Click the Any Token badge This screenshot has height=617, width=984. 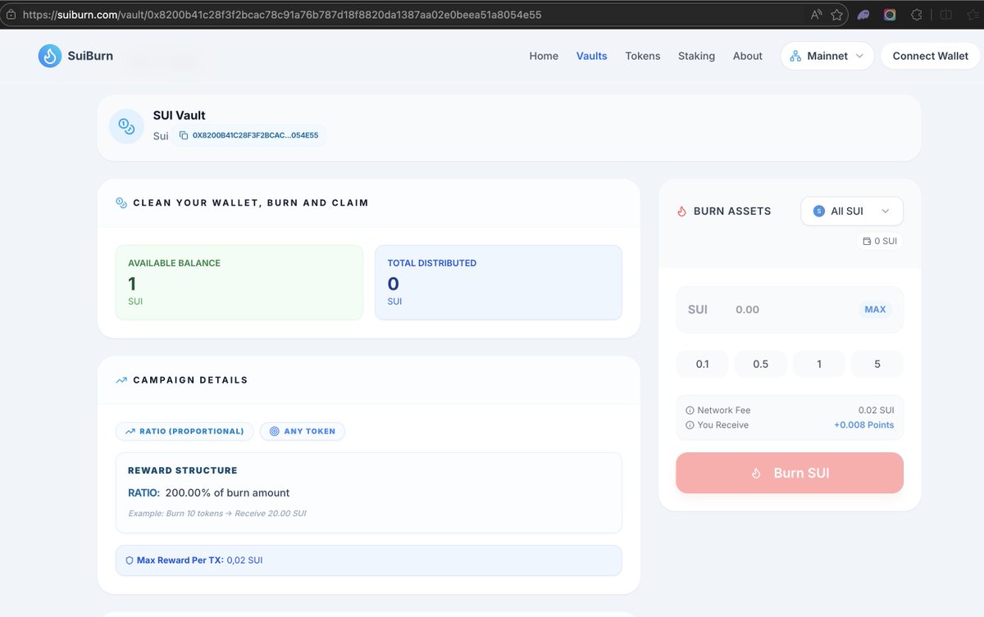point(303,431)
